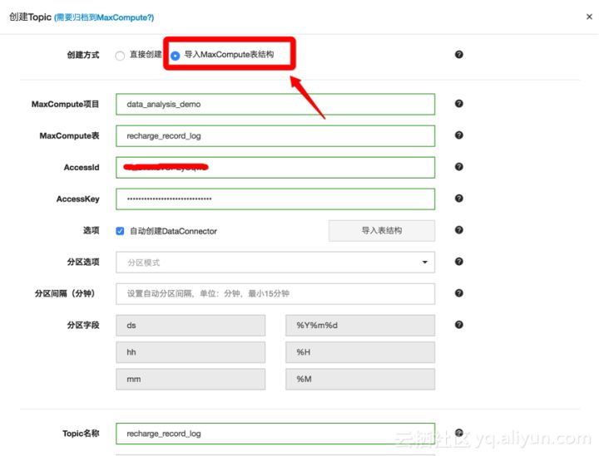This screenshot has height=456, width=599.
Task: Show help for the AccessKey field
Action: coord(458,199)
